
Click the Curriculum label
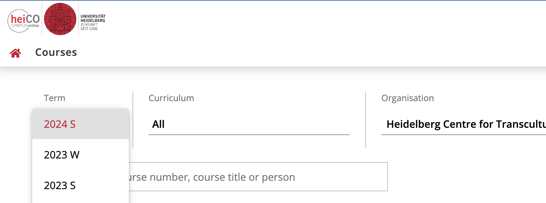[x=171, y=98]
